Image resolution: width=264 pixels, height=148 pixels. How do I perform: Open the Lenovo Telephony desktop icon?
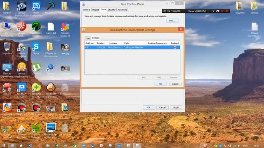pos(36,131)
